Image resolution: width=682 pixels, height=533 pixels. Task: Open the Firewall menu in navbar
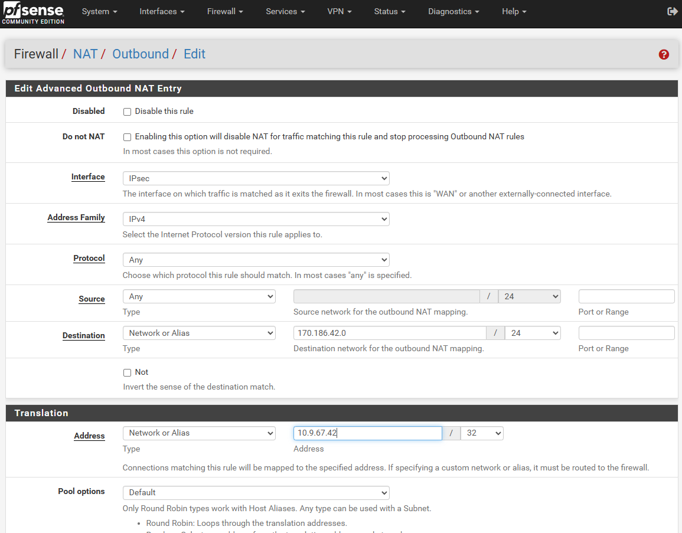[225, 12]
